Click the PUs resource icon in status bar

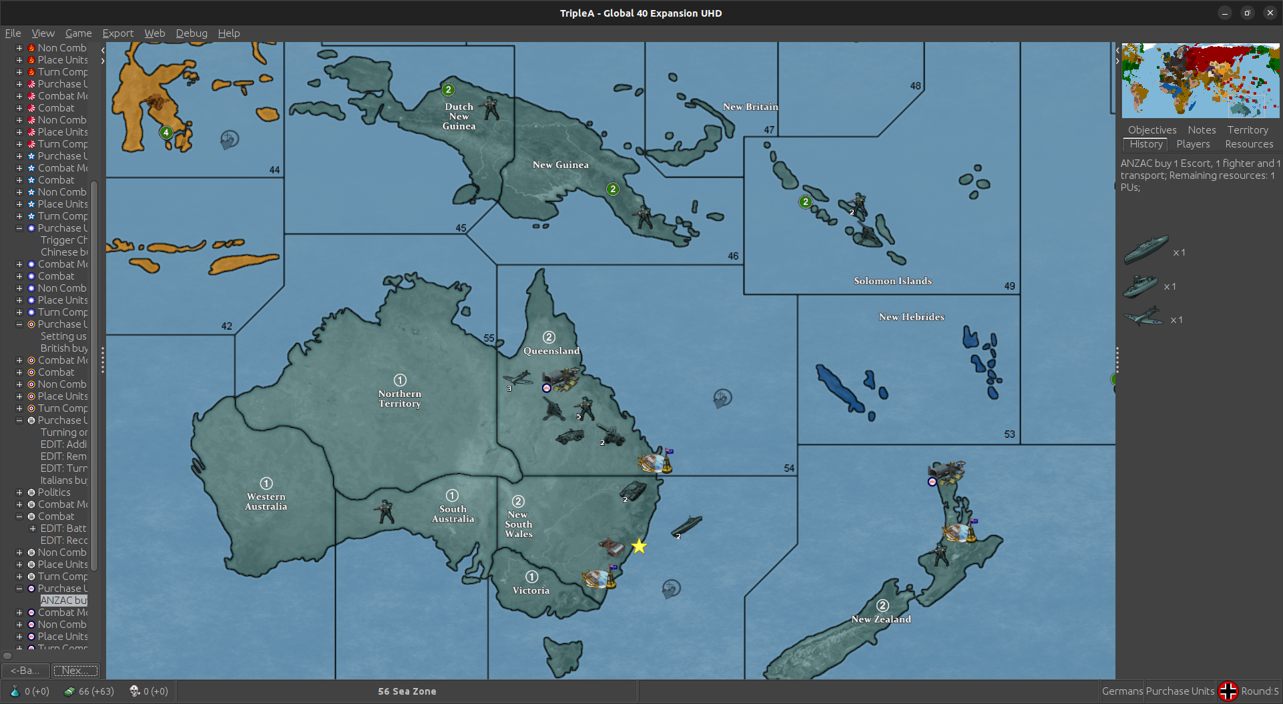69,691
